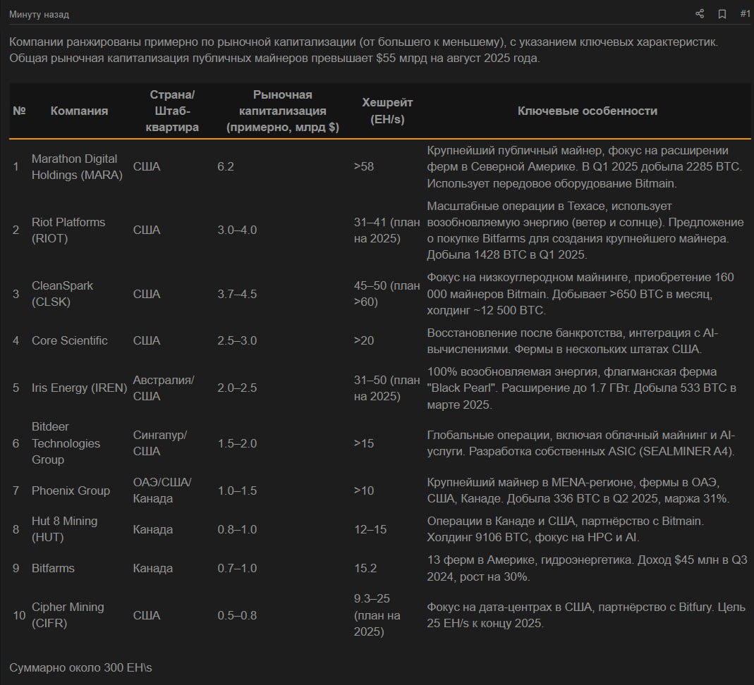Screen dimensions: 754x685
Task: Click "ОАЭ/США/Канада" country cell
Action: (162, 490)
